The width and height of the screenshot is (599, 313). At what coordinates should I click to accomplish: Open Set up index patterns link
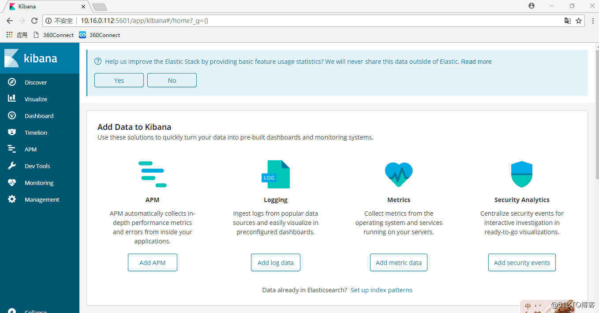tap(382, 290)
